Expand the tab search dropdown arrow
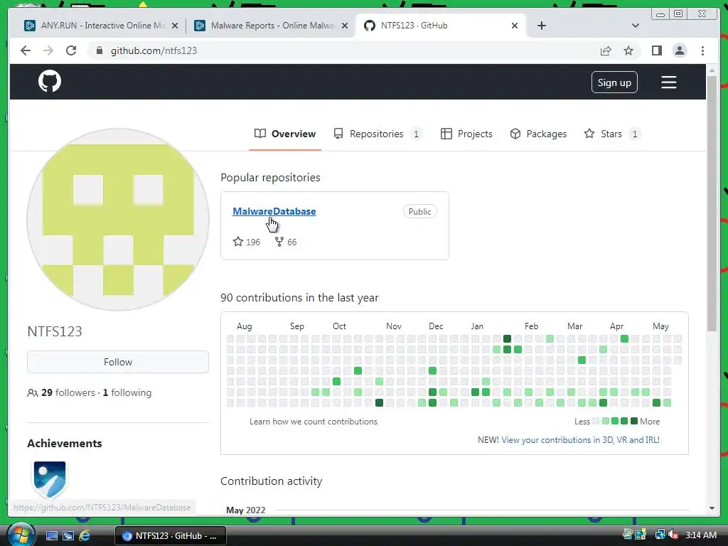The height and width of the screenshot is (546, 728). [636, 26]
